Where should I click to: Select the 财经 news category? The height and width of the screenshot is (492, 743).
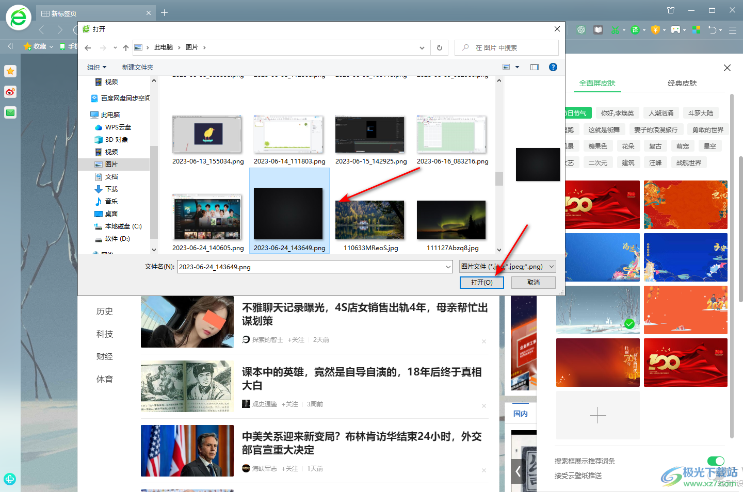pos(105,356)
